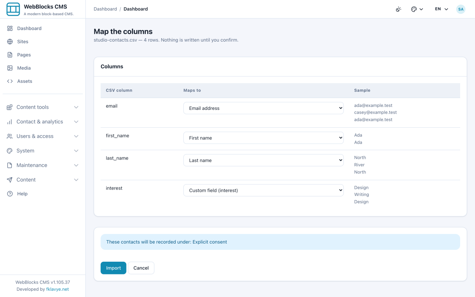Click the Sites globe icon
The width and height of the screenshot is (475, 297).
point(10,42)
